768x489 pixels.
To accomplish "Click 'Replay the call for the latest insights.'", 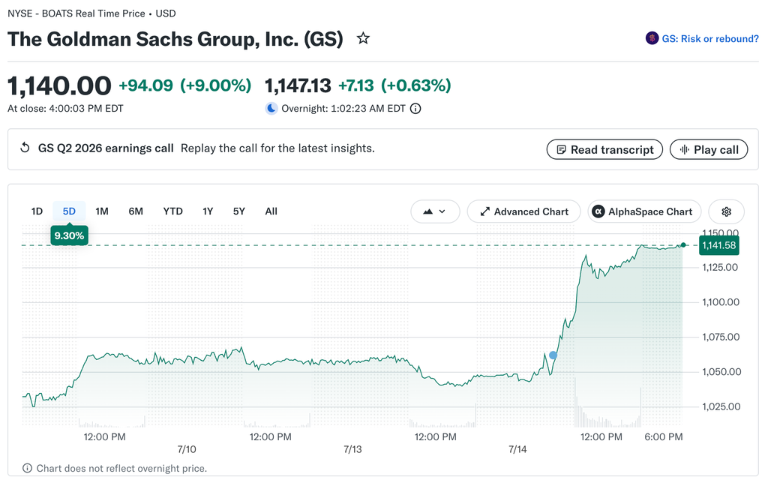I will click(x=277, y=148).
